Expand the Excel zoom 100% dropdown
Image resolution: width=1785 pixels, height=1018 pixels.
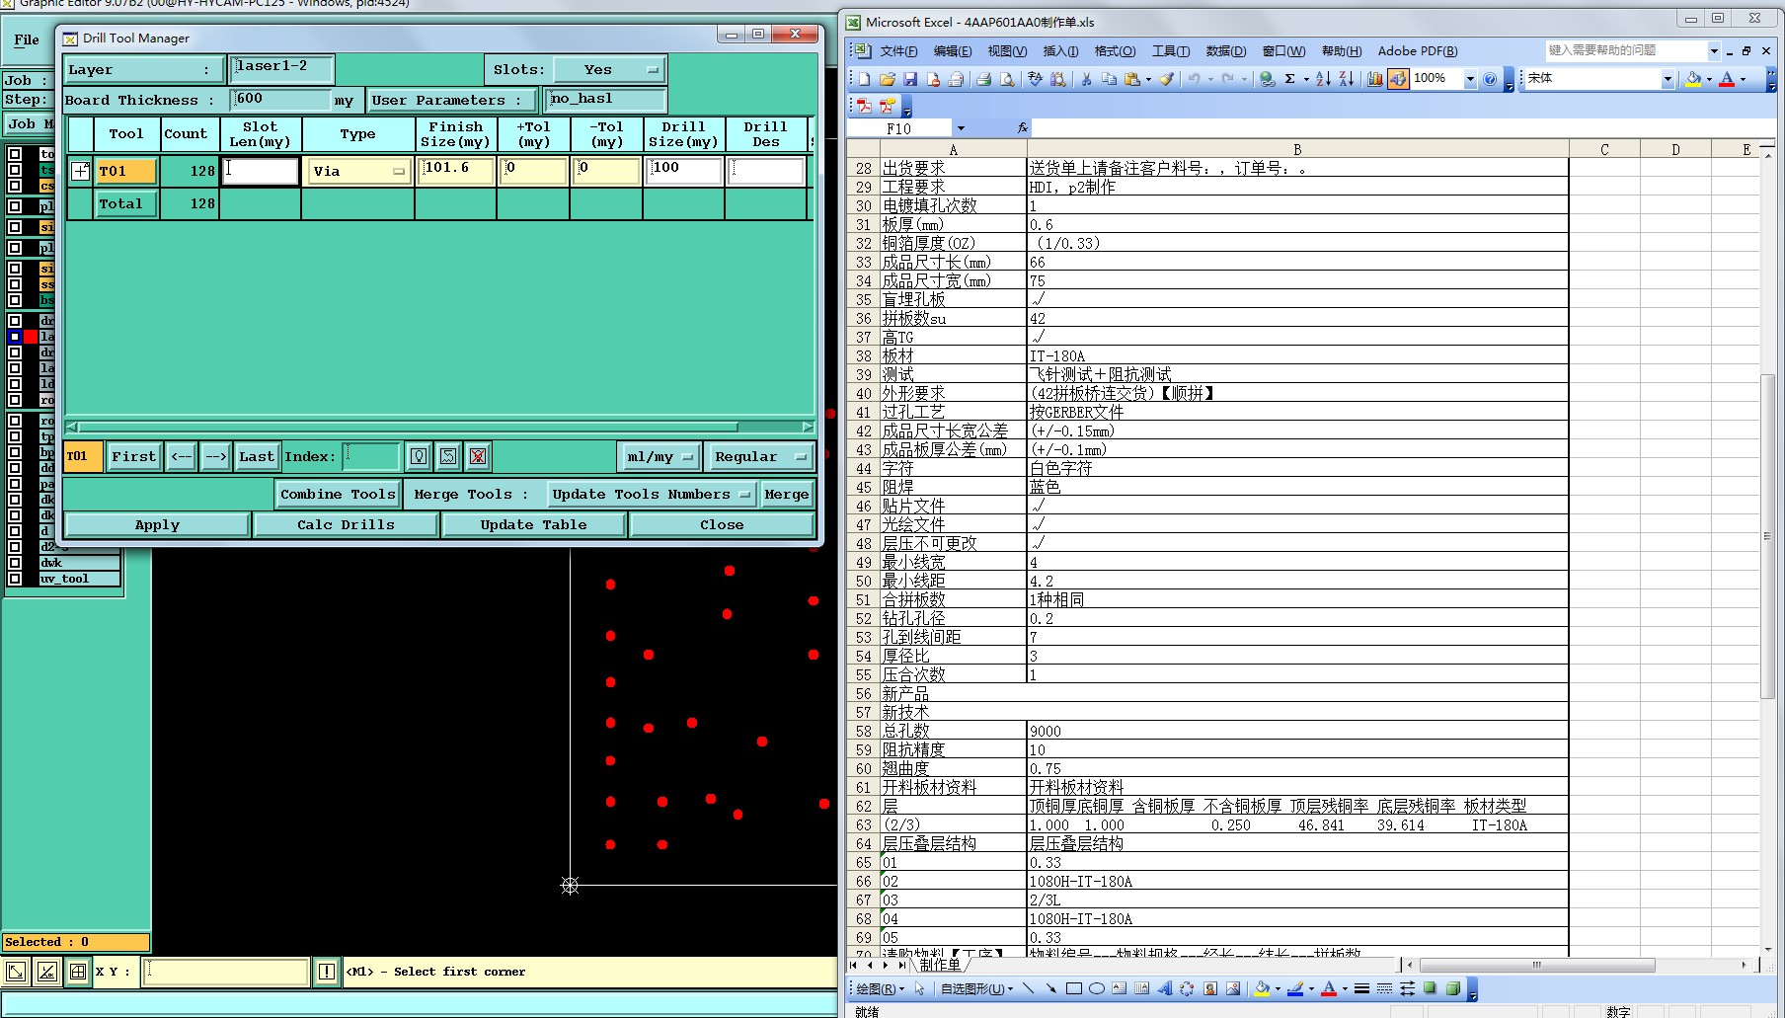click(x=1470, y=79)
